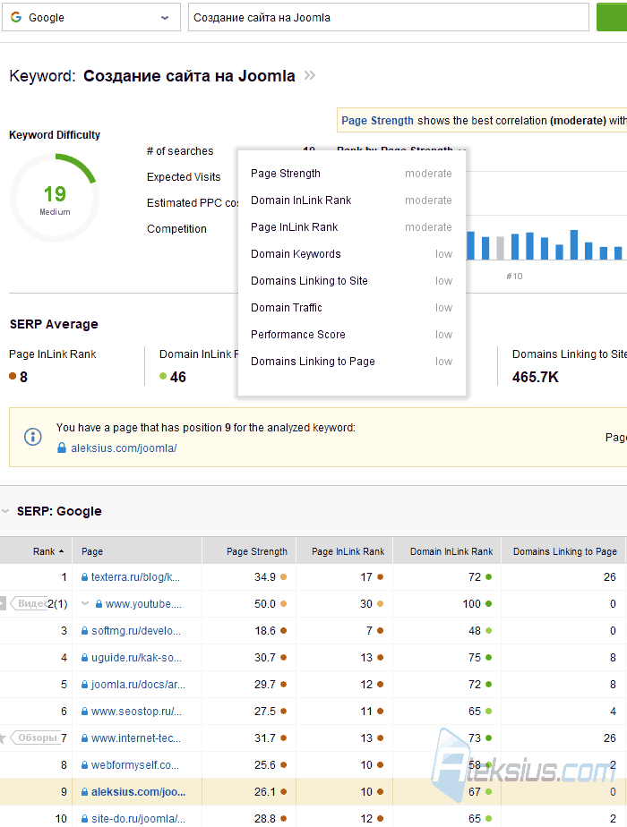Screen dimensions: 627x827
Task: Open the www.internet-tec result link
Action: click(136, 738)
